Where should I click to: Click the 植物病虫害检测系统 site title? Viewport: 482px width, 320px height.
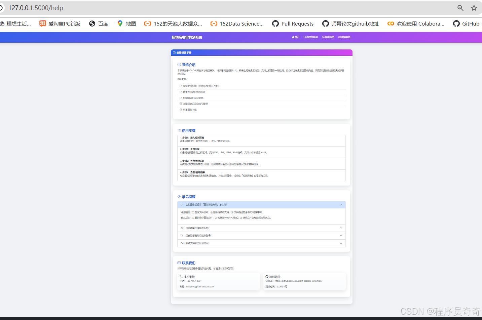[187, 37]
